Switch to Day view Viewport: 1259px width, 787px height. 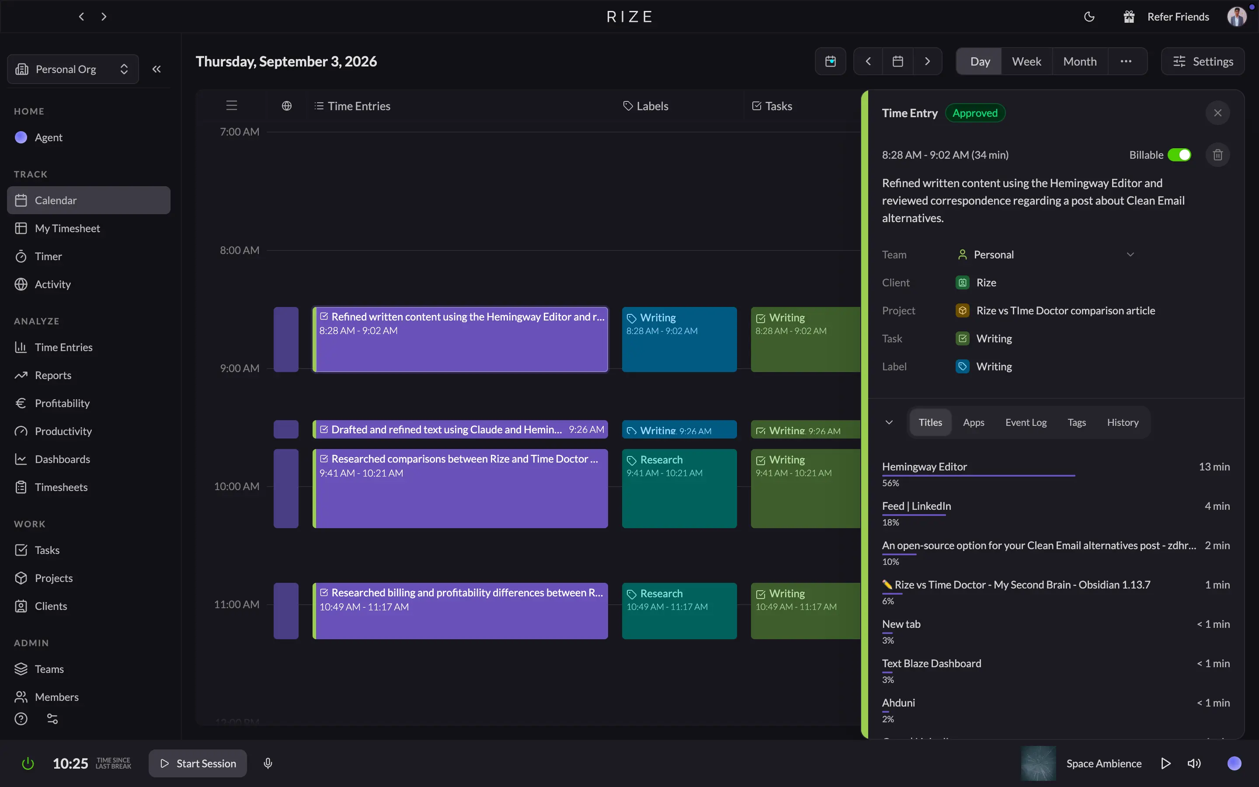(x=980, y=61)
